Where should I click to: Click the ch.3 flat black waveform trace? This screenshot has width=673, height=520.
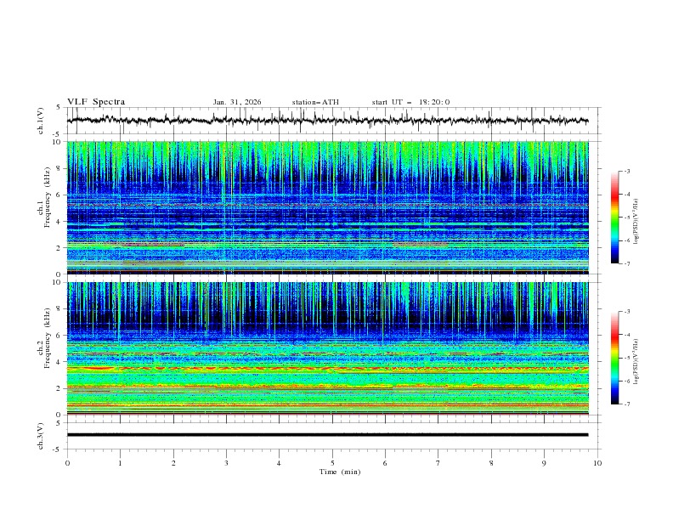327,435
